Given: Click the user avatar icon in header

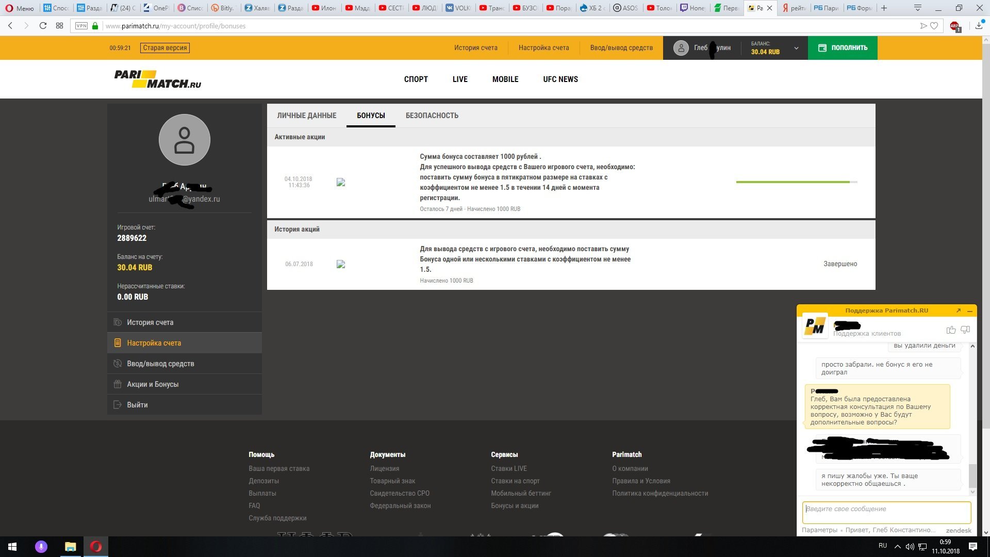Looking at the screenshot, I should pos(681,48).
